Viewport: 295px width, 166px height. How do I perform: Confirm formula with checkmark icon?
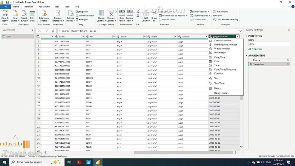(47, 31)
